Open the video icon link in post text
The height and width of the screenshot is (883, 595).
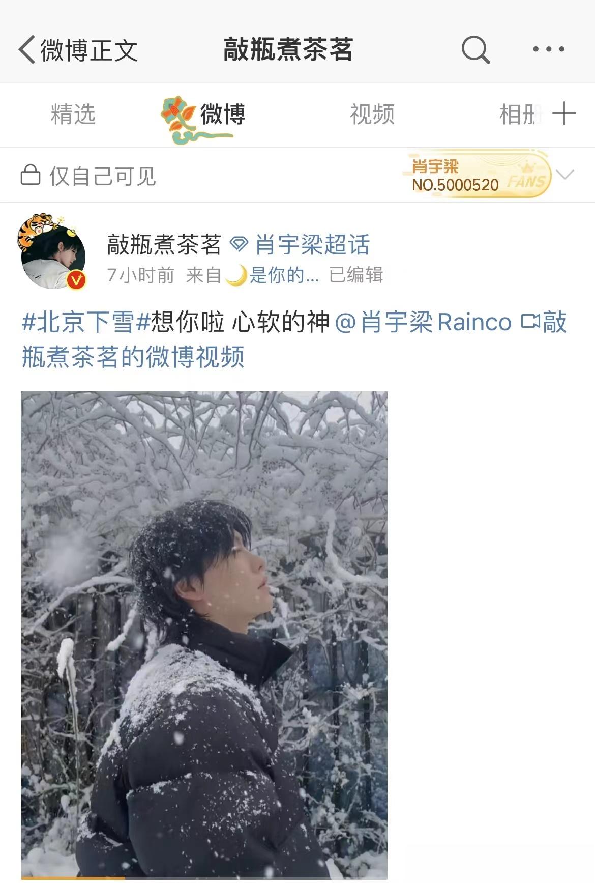click(530, 322)
